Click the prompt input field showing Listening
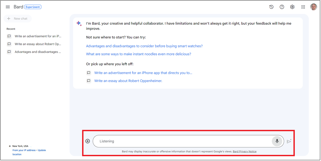The width and height of the screenshot is (321, 161). click(188, 141)
